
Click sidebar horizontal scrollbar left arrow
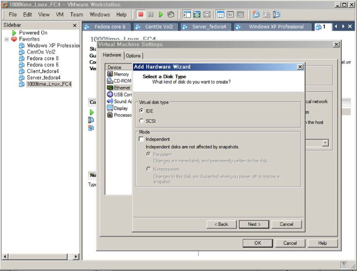[x=5, y=257]
